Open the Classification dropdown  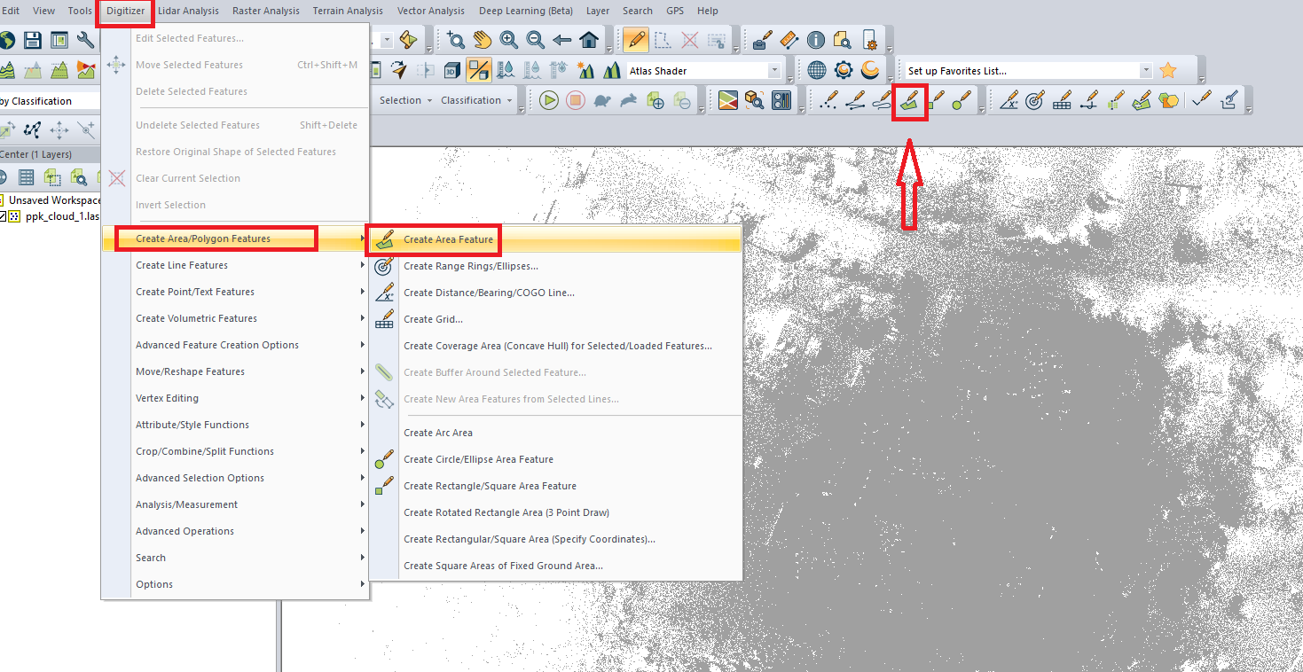[475, 100]
